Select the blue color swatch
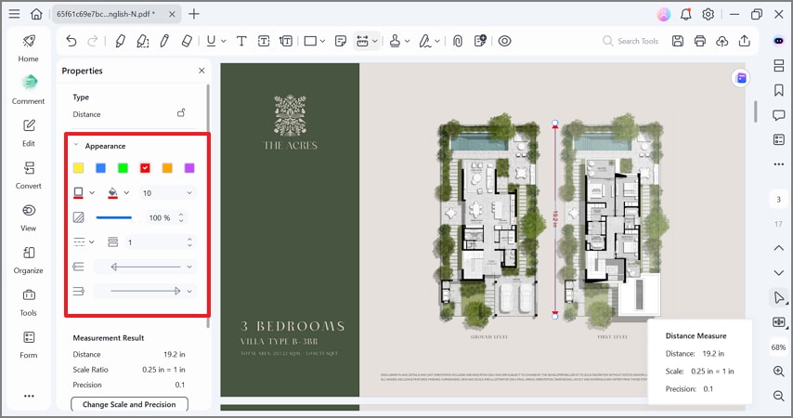This screenshot has height=418, width=793. tap(100, 168)
